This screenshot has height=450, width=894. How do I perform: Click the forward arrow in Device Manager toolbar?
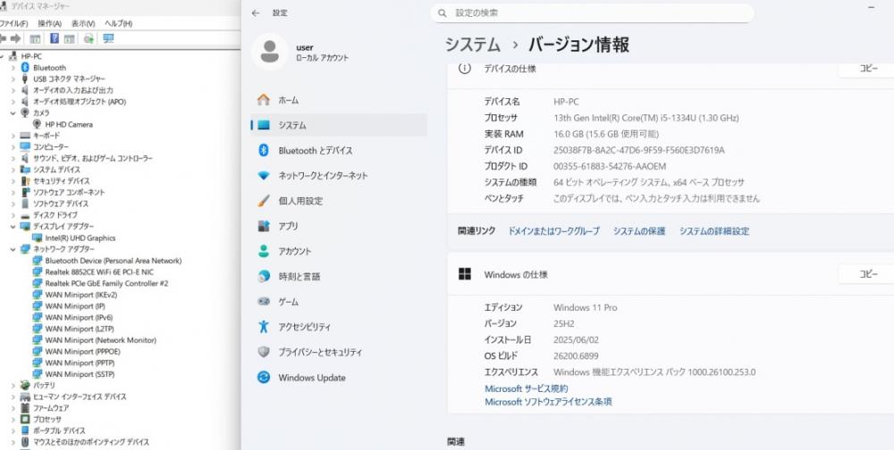point(16,38)
